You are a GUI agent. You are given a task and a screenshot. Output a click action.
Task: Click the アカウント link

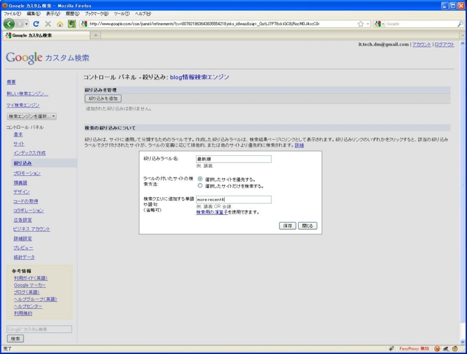click(x=421, y=44)
